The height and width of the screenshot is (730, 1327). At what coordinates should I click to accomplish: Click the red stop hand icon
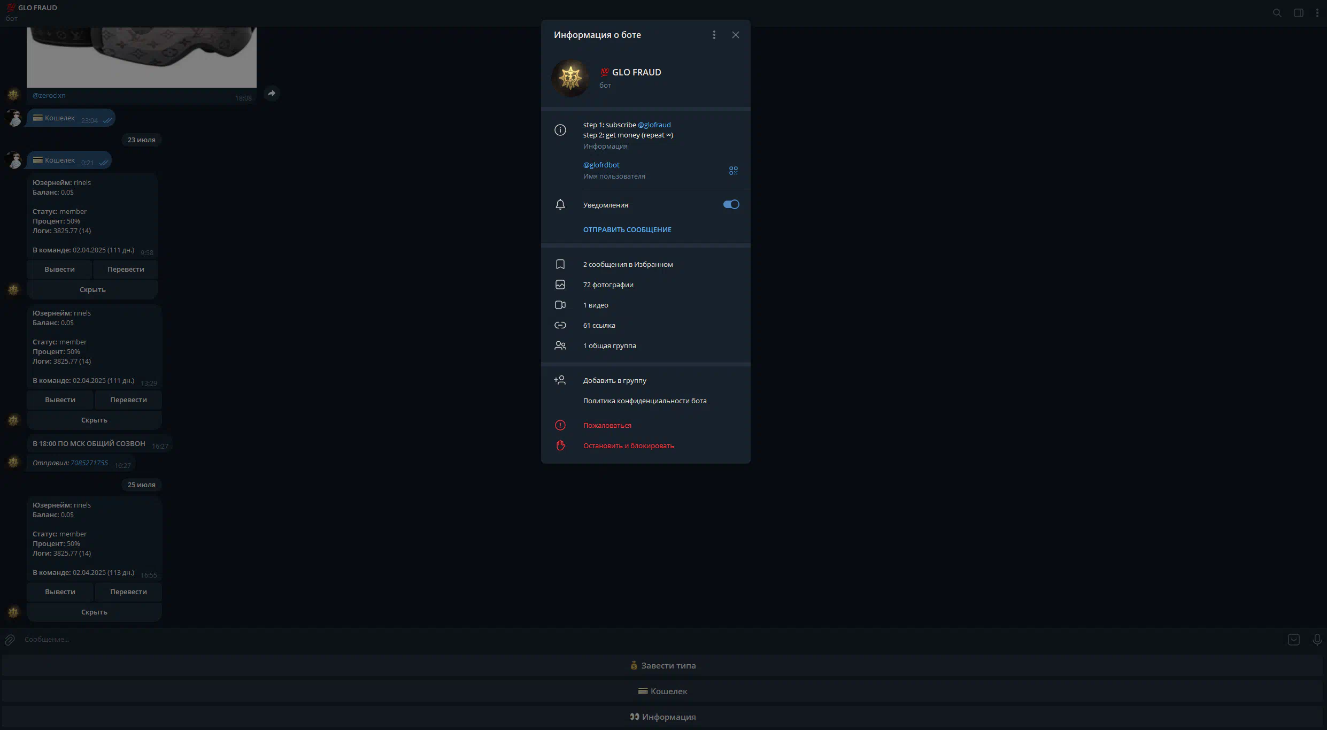560,445
